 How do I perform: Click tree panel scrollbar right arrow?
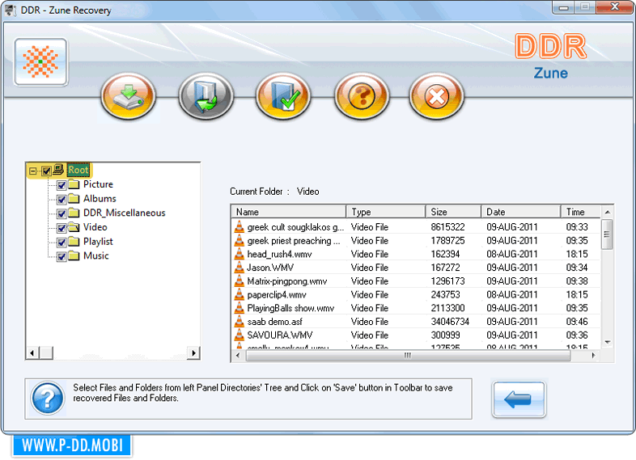(x=193, y=353)
